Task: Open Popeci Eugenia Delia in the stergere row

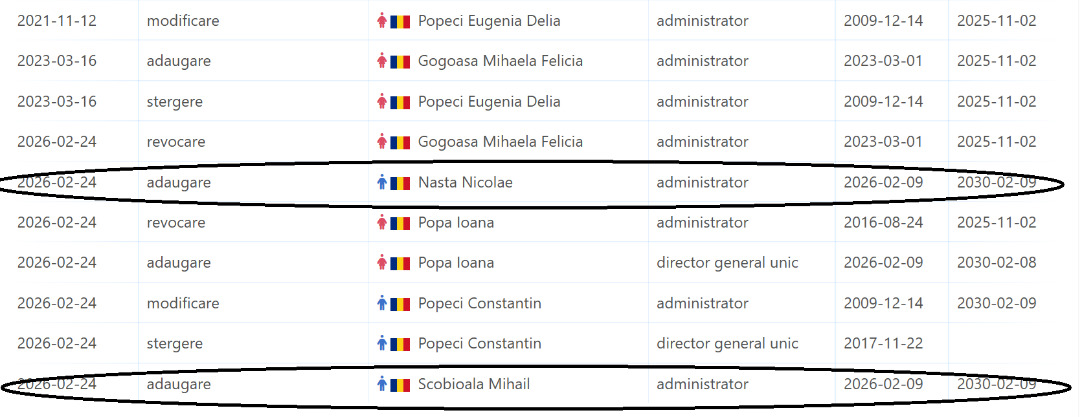Action: point(489,102)
